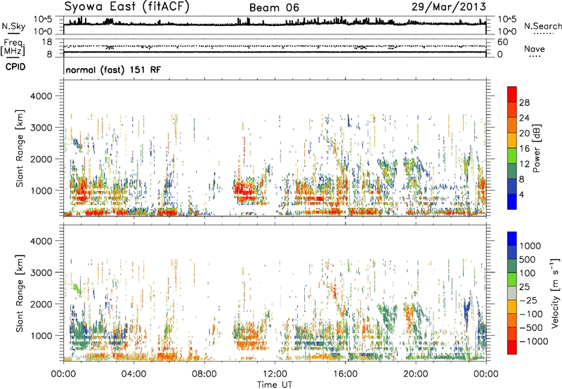Click the '16:00' time axis tick
This screenshot has width=562, height=389.
345,374
